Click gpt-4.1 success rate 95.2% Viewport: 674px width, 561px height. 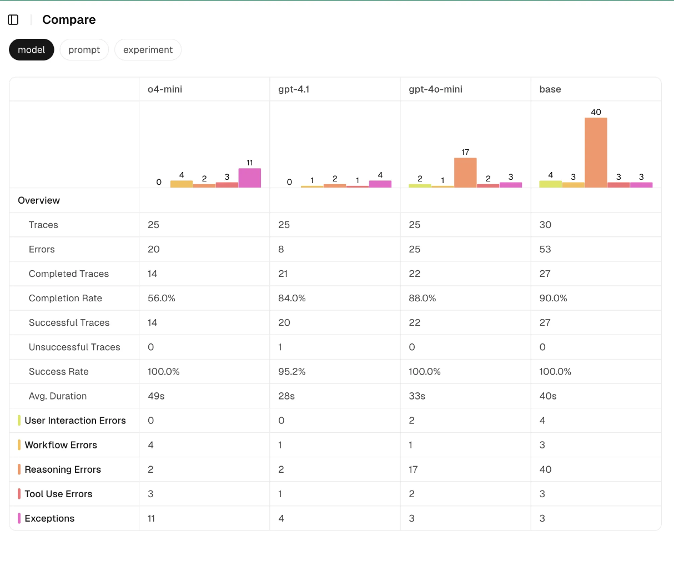(292, 371)
